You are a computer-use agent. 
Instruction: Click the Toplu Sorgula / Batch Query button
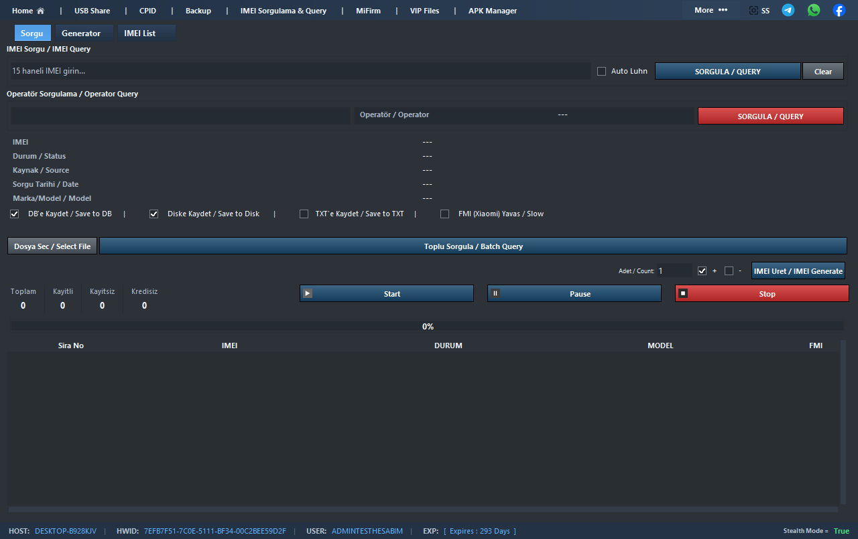tap(473, 246)
